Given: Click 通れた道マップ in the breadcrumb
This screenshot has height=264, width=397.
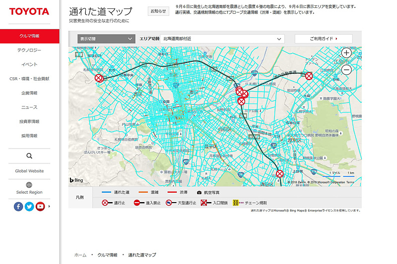Looking at the screenshot, I should coord(142,255).
